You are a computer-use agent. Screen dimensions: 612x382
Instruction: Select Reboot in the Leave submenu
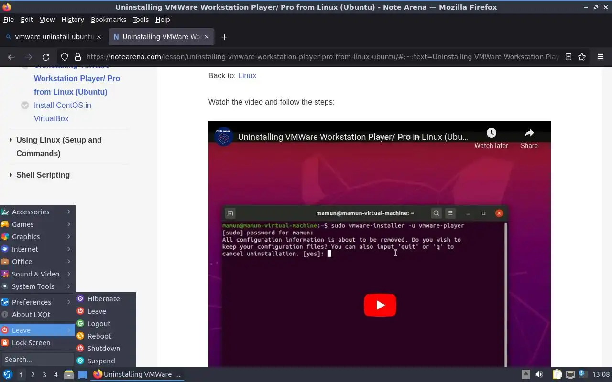tap(106, 336)
